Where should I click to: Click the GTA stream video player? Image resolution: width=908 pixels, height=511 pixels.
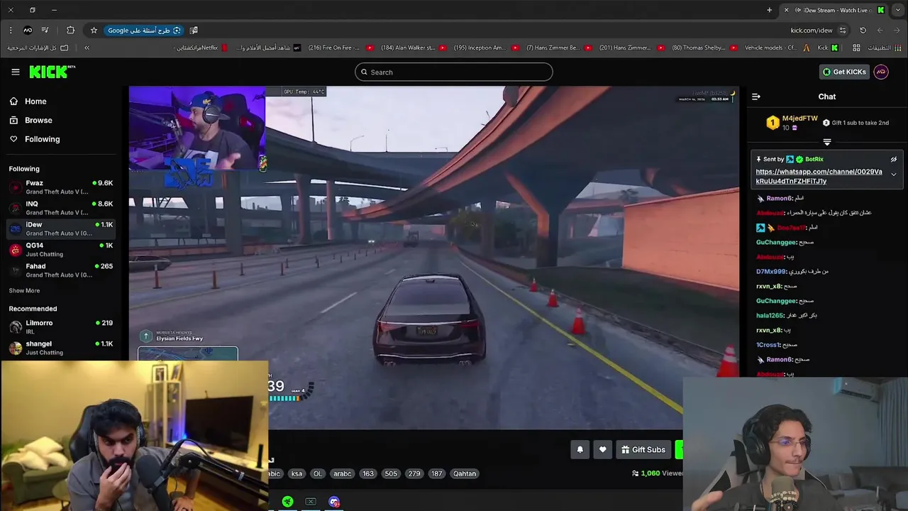433,258
